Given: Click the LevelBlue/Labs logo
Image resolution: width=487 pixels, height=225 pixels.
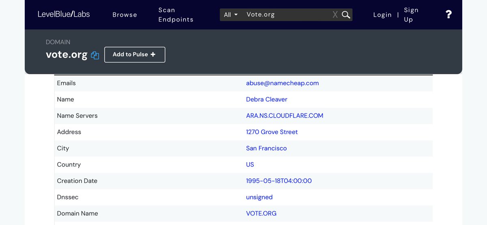Looking at the screenshot, I should tap(64, 14).
